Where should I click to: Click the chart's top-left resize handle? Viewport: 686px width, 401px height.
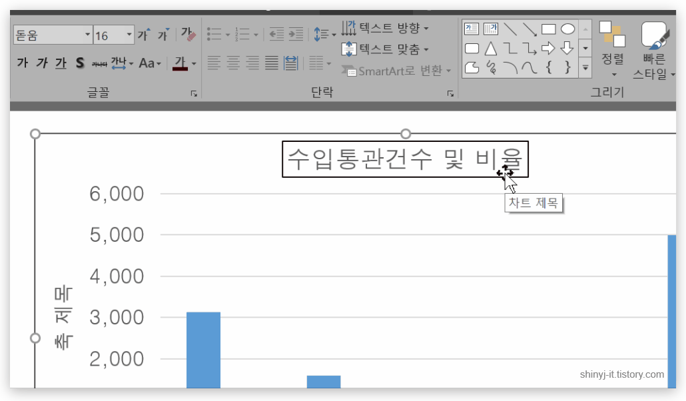35,133
